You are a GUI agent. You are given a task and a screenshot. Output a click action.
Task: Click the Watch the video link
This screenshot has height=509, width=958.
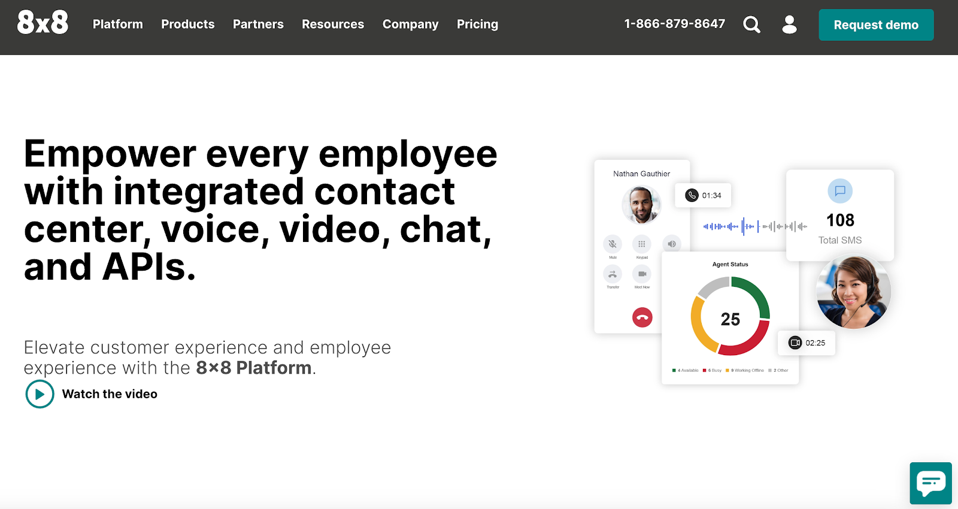click(110, 394)
